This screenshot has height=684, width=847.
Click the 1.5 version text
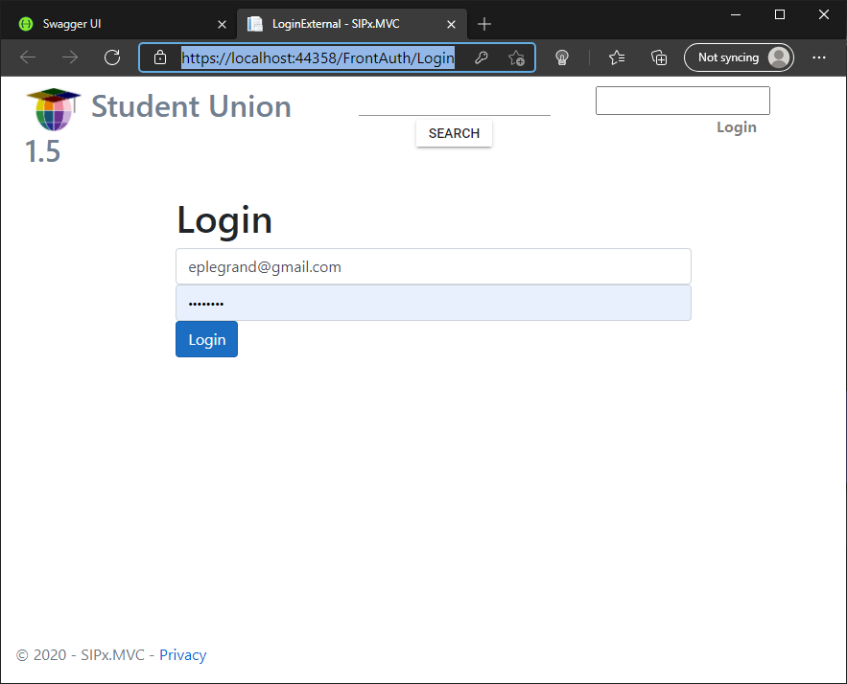[42, 151]
